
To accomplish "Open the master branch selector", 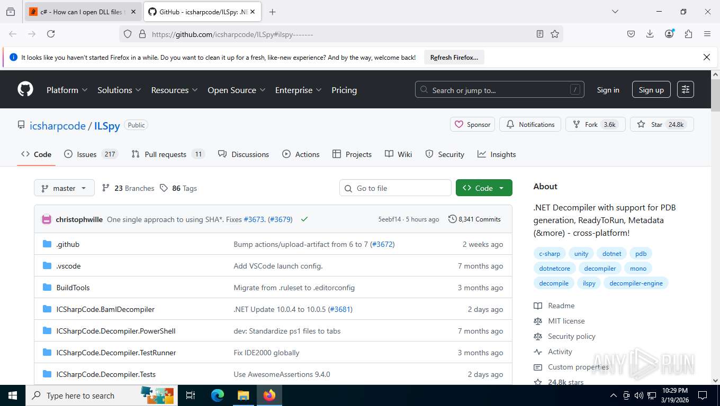I will pos(64,188).
